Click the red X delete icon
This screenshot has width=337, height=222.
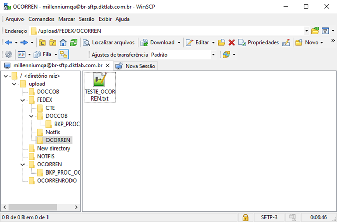232,42
